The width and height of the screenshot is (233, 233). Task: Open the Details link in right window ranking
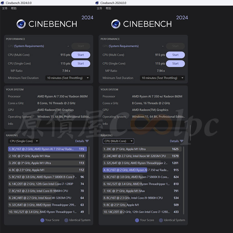(174, 141)
